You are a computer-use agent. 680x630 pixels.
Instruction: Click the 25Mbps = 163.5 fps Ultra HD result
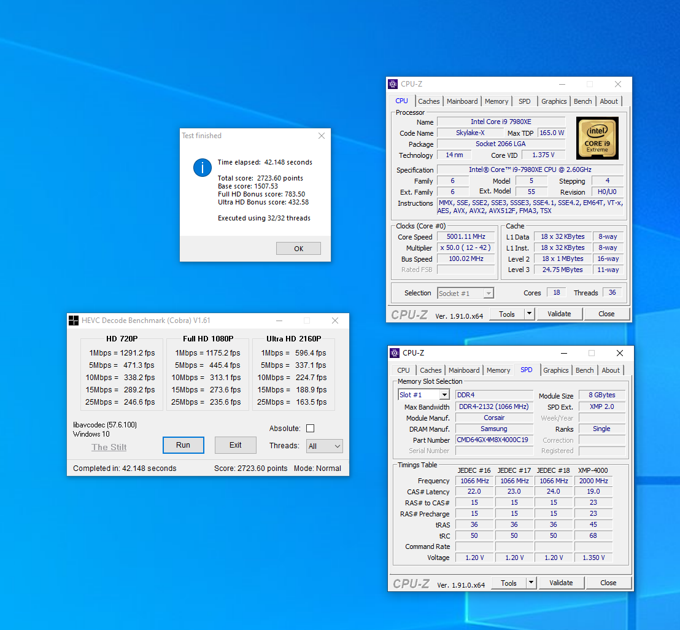(292, 402)
